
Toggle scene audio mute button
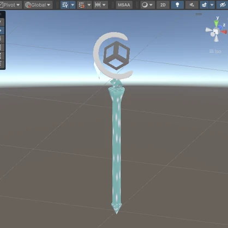[x=192, y=5]
